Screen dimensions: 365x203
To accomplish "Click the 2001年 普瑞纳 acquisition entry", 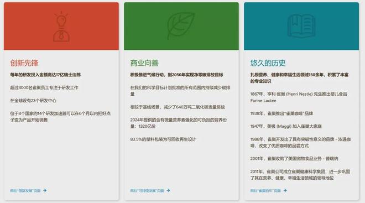I will [x=294, y=159].
